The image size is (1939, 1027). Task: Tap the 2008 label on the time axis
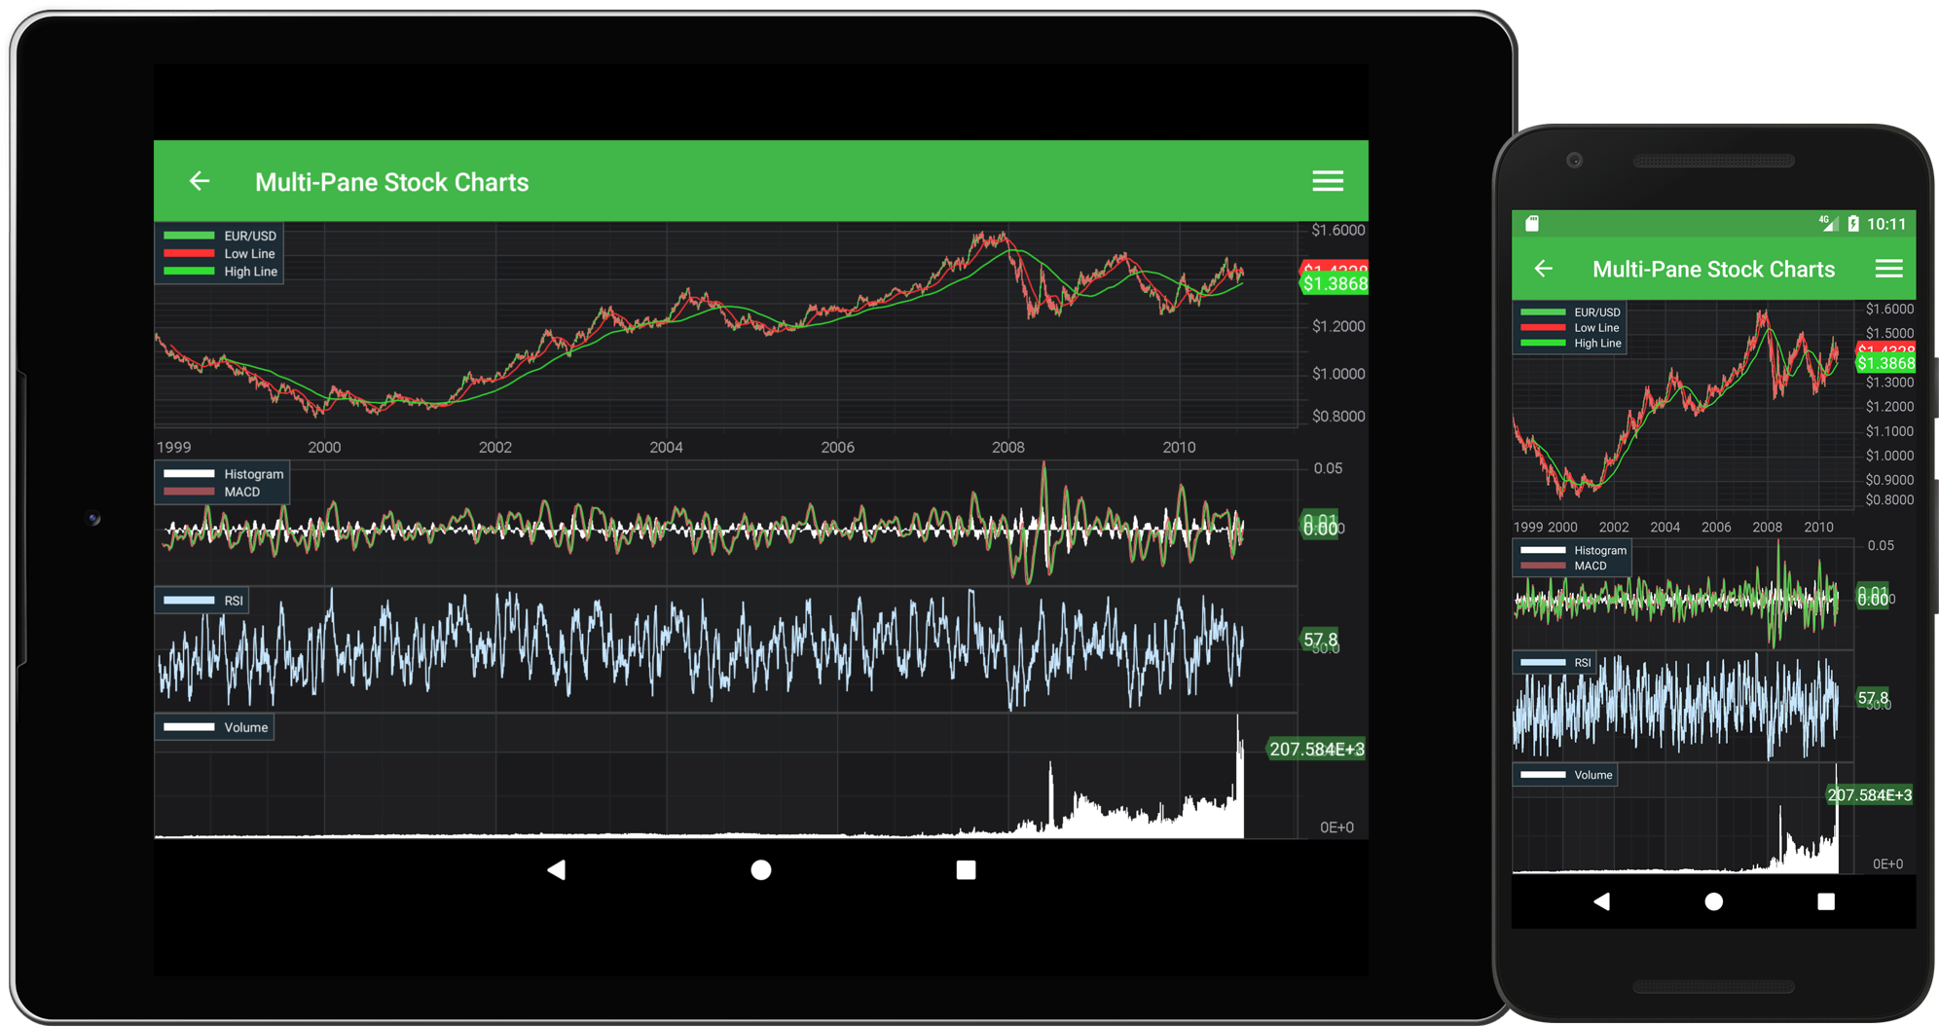pyautogui.click(x=1008, y=447)
